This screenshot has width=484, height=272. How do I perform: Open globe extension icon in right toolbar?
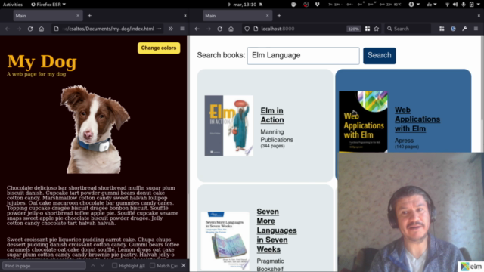tap(453, 29)
